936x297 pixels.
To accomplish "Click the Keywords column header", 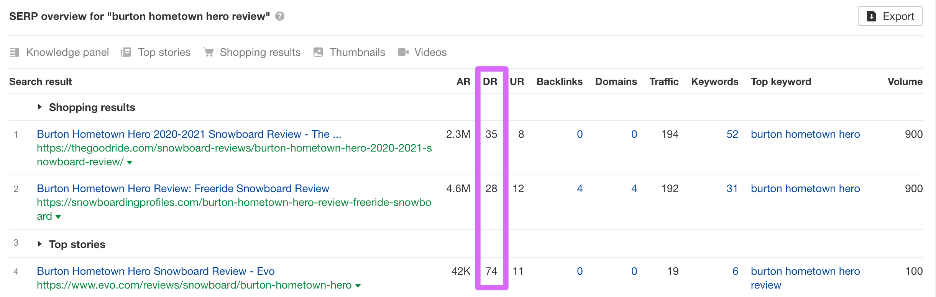I will point(715,82).
